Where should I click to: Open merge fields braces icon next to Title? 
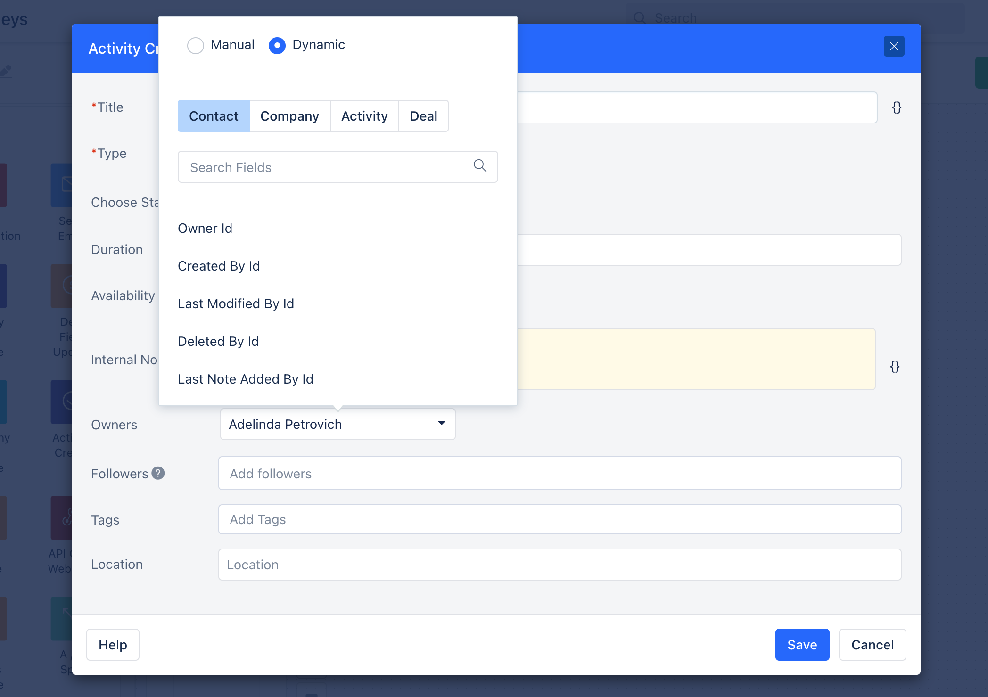click(x=897, y=107)
